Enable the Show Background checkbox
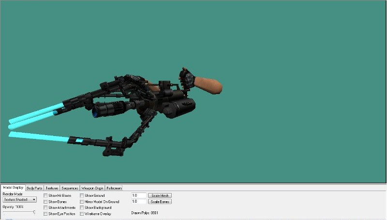 click(x=82, y=207)
